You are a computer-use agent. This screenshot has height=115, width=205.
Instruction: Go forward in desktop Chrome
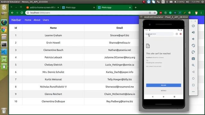pyautogui.click(x=17, y=13)
